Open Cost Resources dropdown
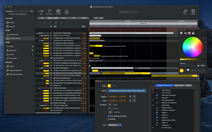The image size is (212, 132). [114, 125]
